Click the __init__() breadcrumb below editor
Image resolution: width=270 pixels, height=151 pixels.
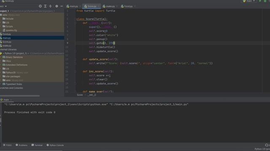[92, 95]
